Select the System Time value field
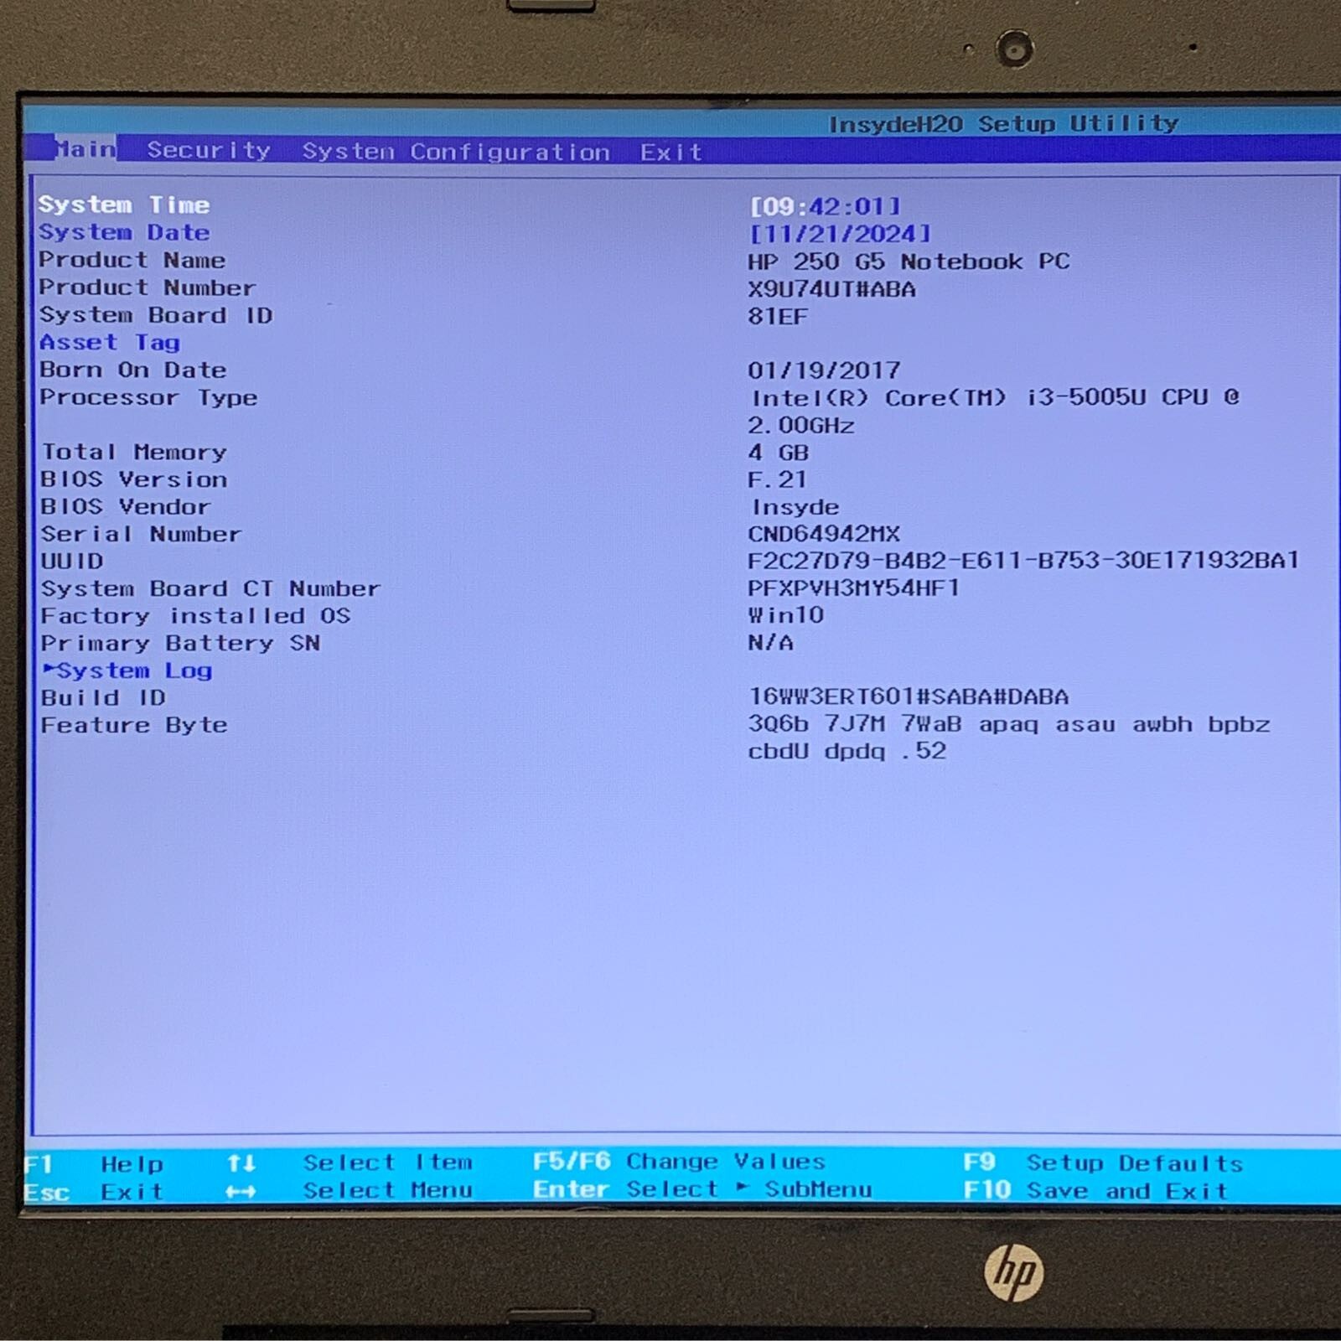Viewport: 1341px width, 1341px height. 825,206
